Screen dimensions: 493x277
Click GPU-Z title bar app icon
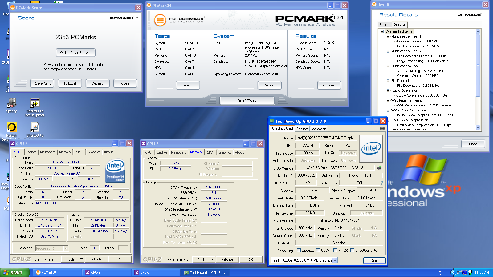(x=272, y=121)
